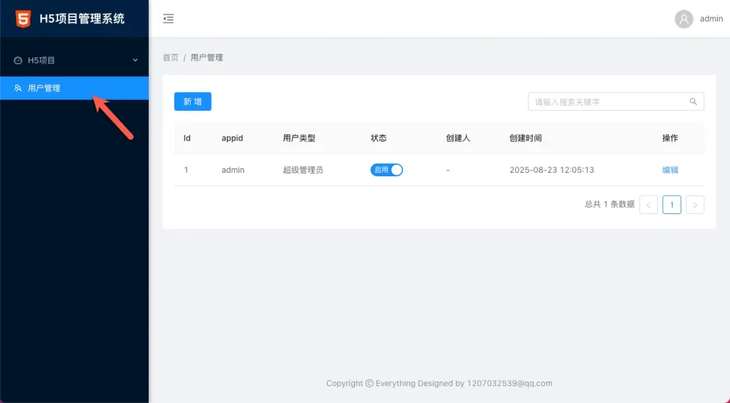Click the HTML5 logo icon
This screenshot has height=403, width=730.
coord(23,18)
